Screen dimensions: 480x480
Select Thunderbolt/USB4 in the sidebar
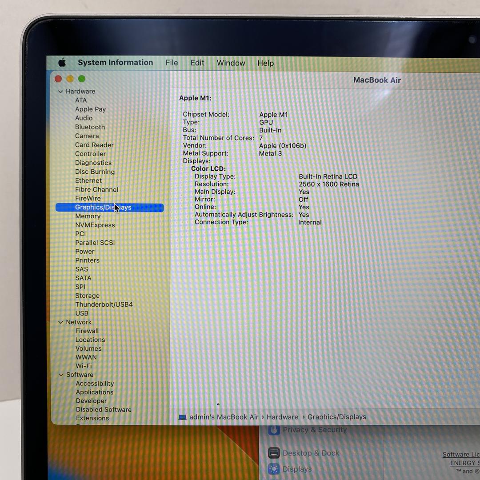104,304
